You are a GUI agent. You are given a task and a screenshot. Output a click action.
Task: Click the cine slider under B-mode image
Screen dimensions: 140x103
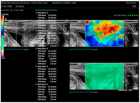(12, 49)
